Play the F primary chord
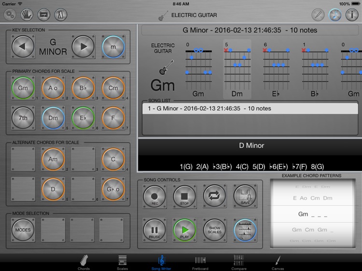 (x=113, y=118)
